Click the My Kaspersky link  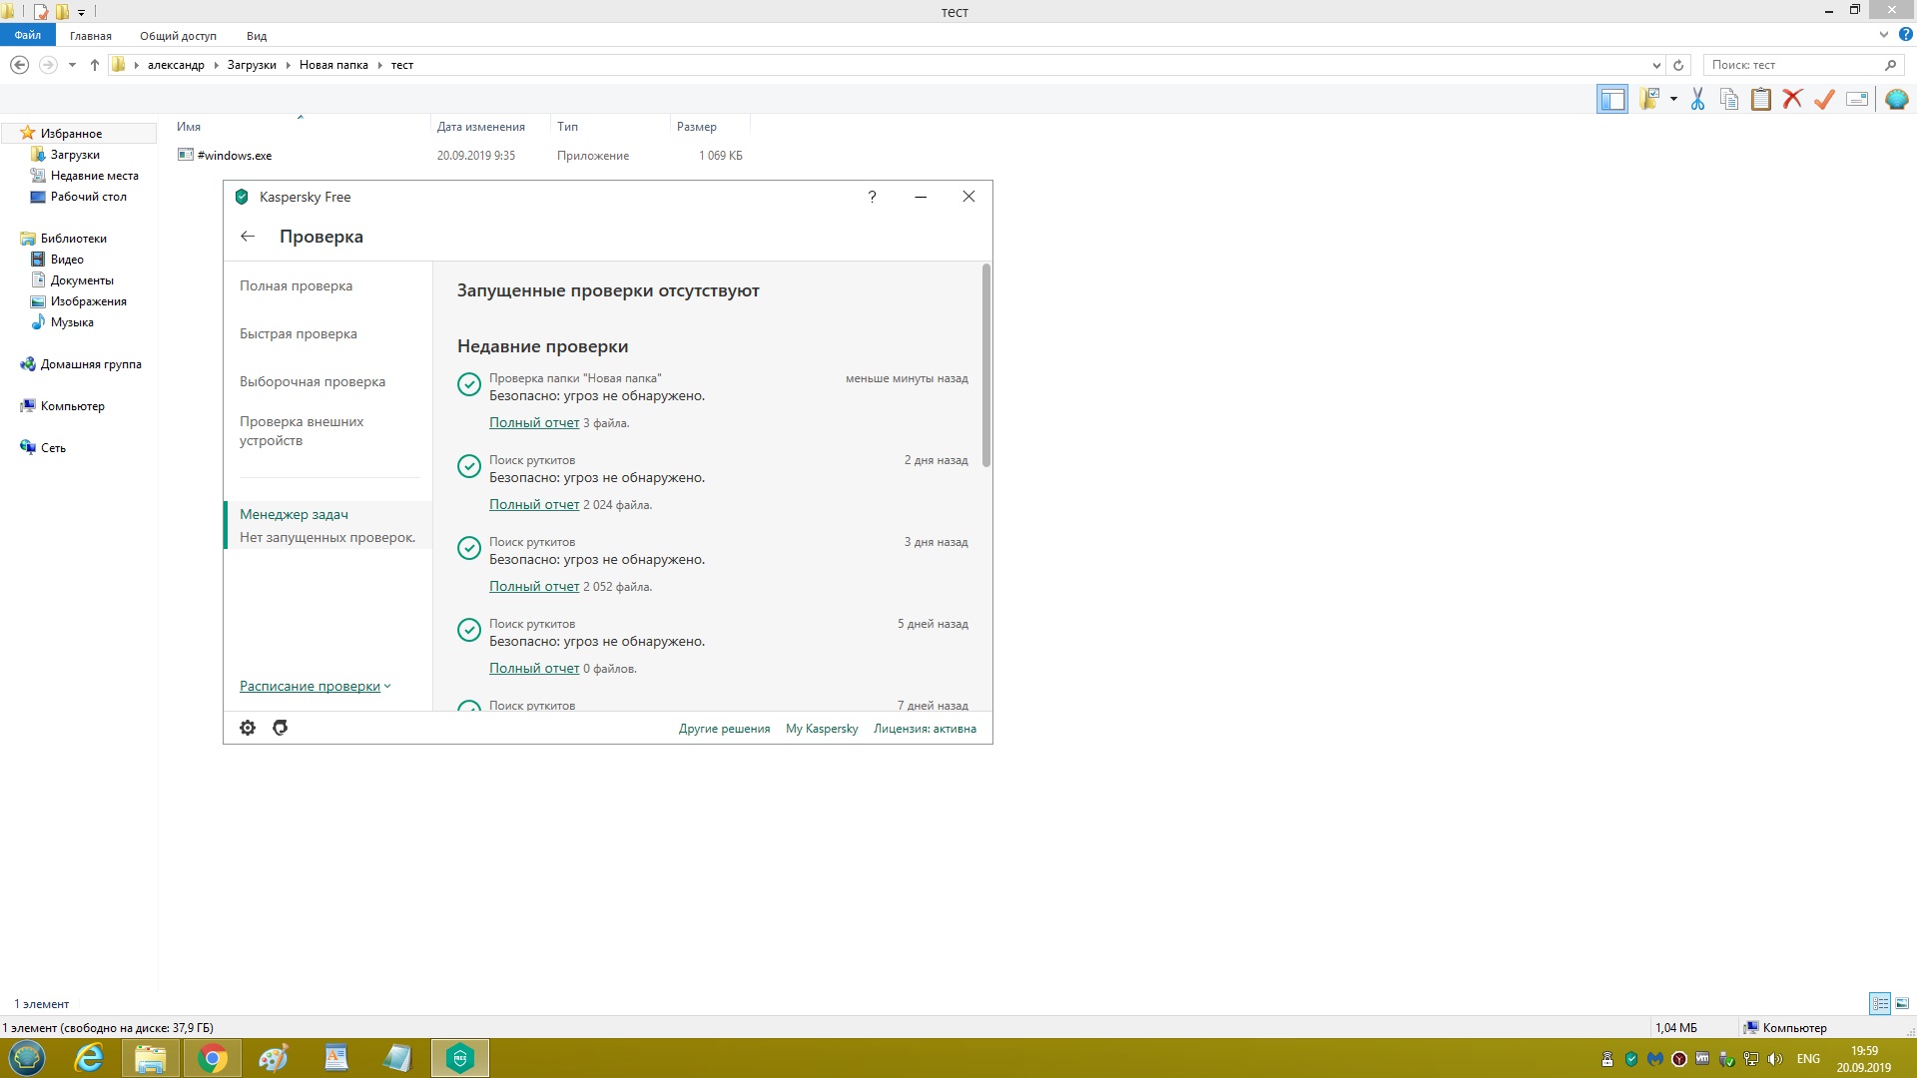point(821,729)
